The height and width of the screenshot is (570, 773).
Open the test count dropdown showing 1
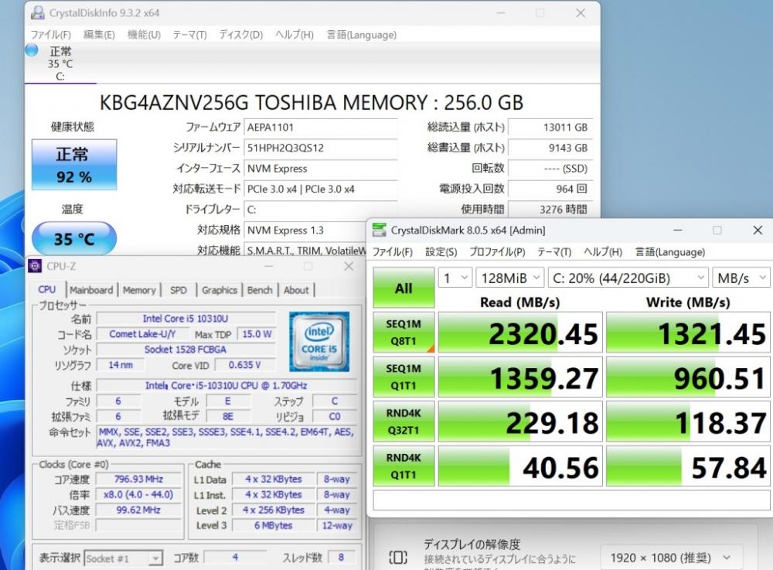455,278
